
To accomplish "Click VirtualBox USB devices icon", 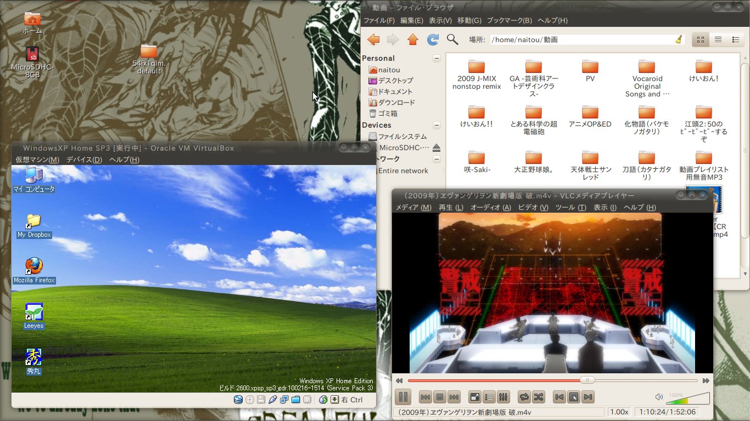I will [273, 400].
